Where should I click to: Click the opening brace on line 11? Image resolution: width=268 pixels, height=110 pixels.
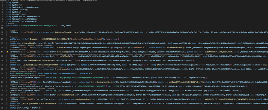tap(7, 28)
